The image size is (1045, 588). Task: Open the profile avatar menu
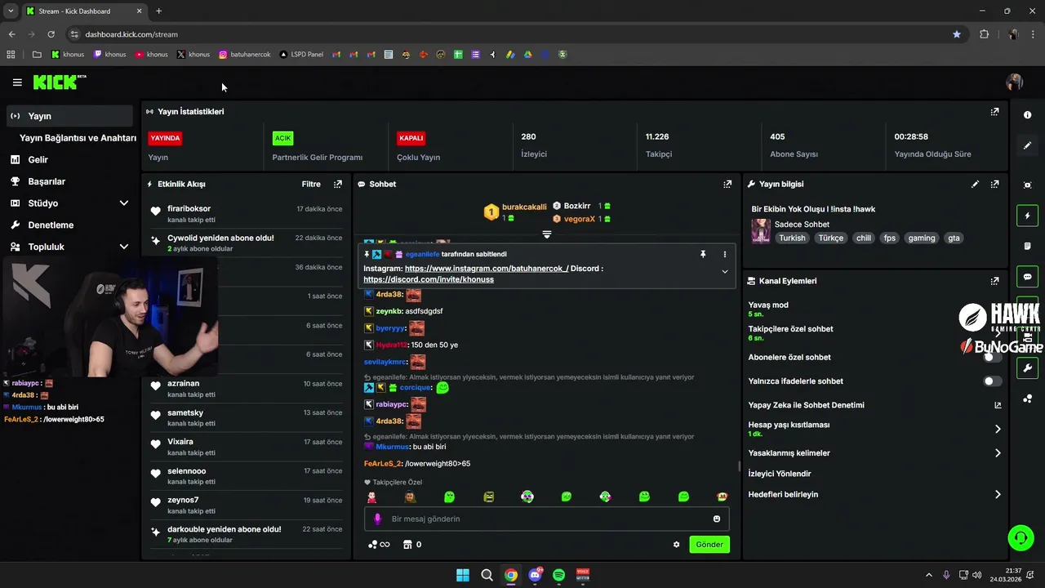tap(1015, 82)
